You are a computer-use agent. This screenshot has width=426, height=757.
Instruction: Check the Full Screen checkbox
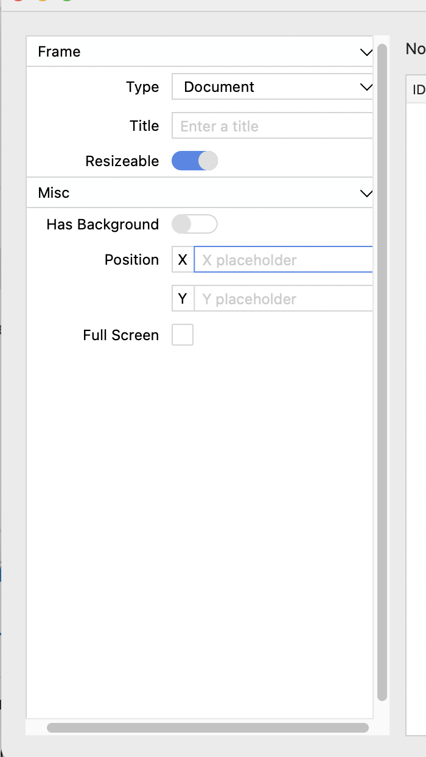click(x=183, y=335)
